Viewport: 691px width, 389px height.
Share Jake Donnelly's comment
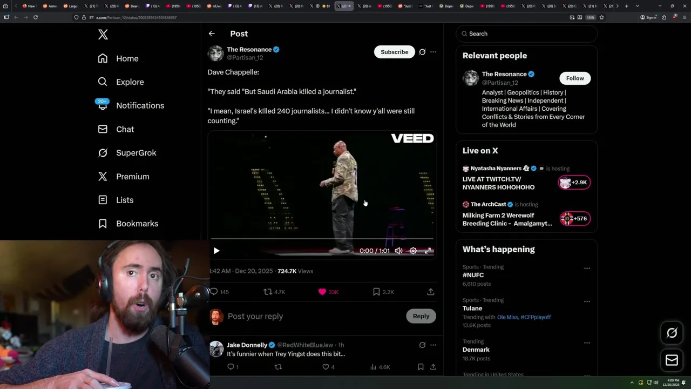pos(433,367)
